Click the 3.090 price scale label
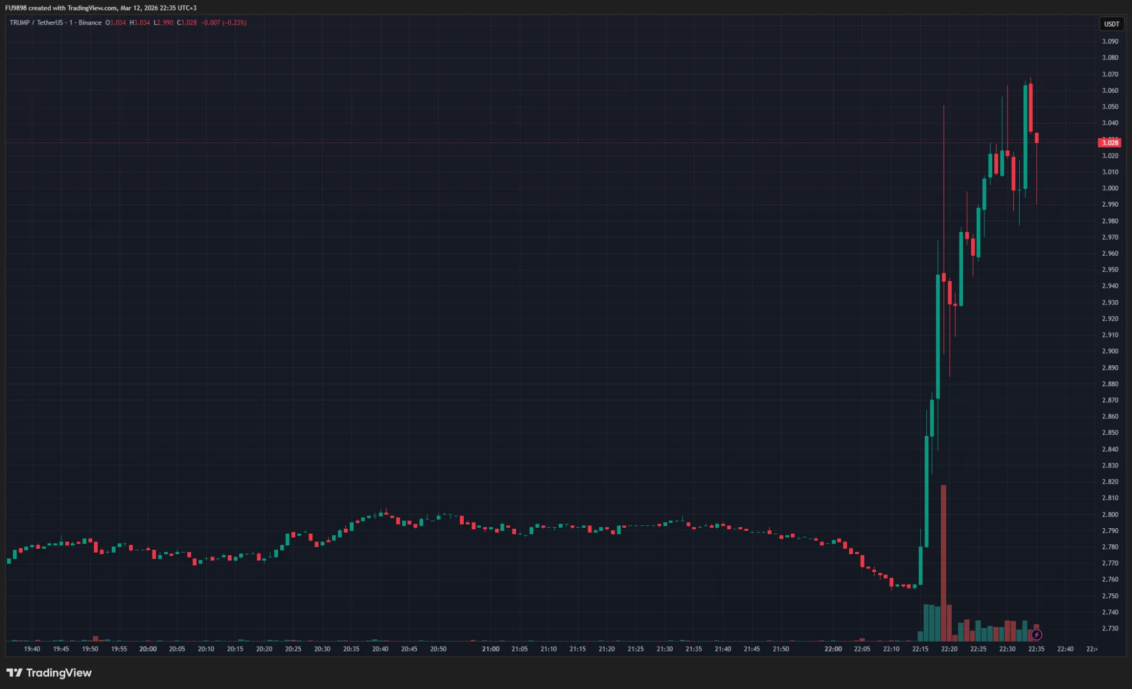The height and width of the screenshot is (689, 1132). click(x=1109, y=41)
